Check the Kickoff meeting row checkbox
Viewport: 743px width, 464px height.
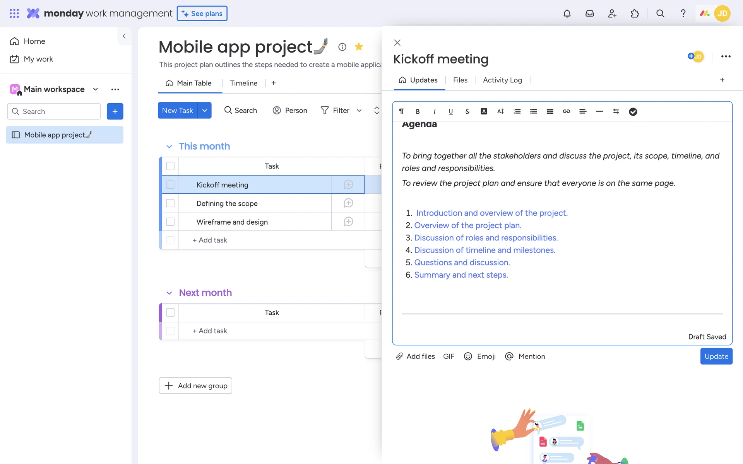tap(170, 185)
